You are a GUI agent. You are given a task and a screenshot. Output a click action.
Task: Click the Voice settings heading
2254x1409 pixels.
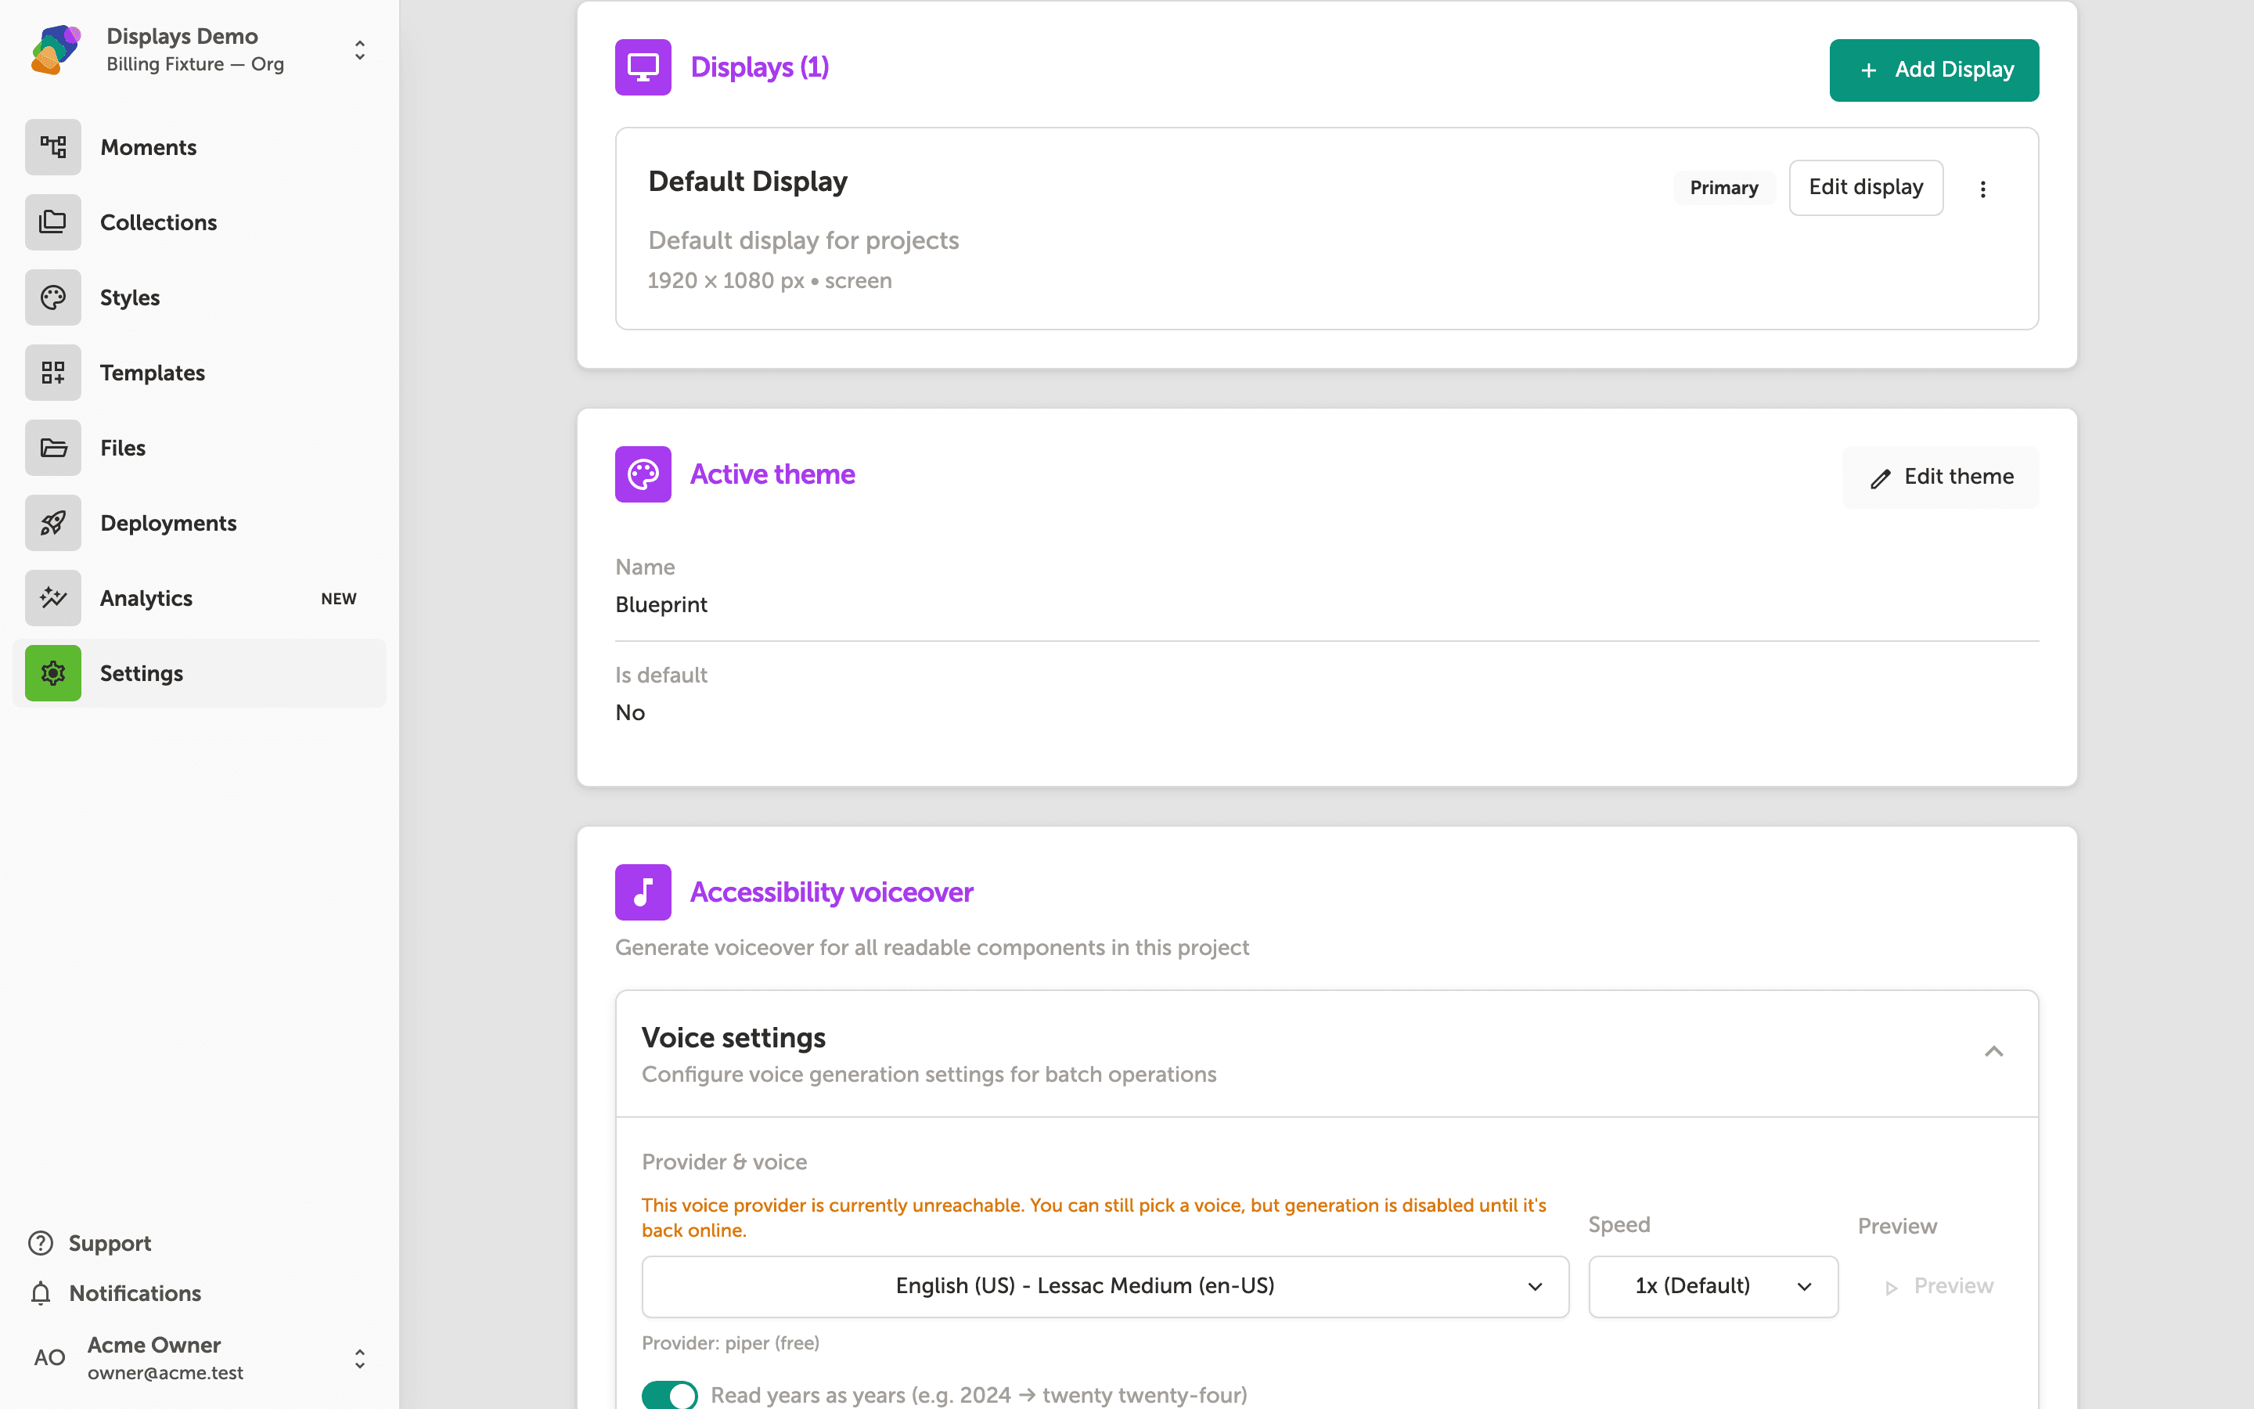coord(733,1037)
